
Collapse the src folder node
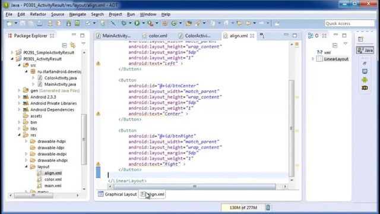click(x=19, y=65)
